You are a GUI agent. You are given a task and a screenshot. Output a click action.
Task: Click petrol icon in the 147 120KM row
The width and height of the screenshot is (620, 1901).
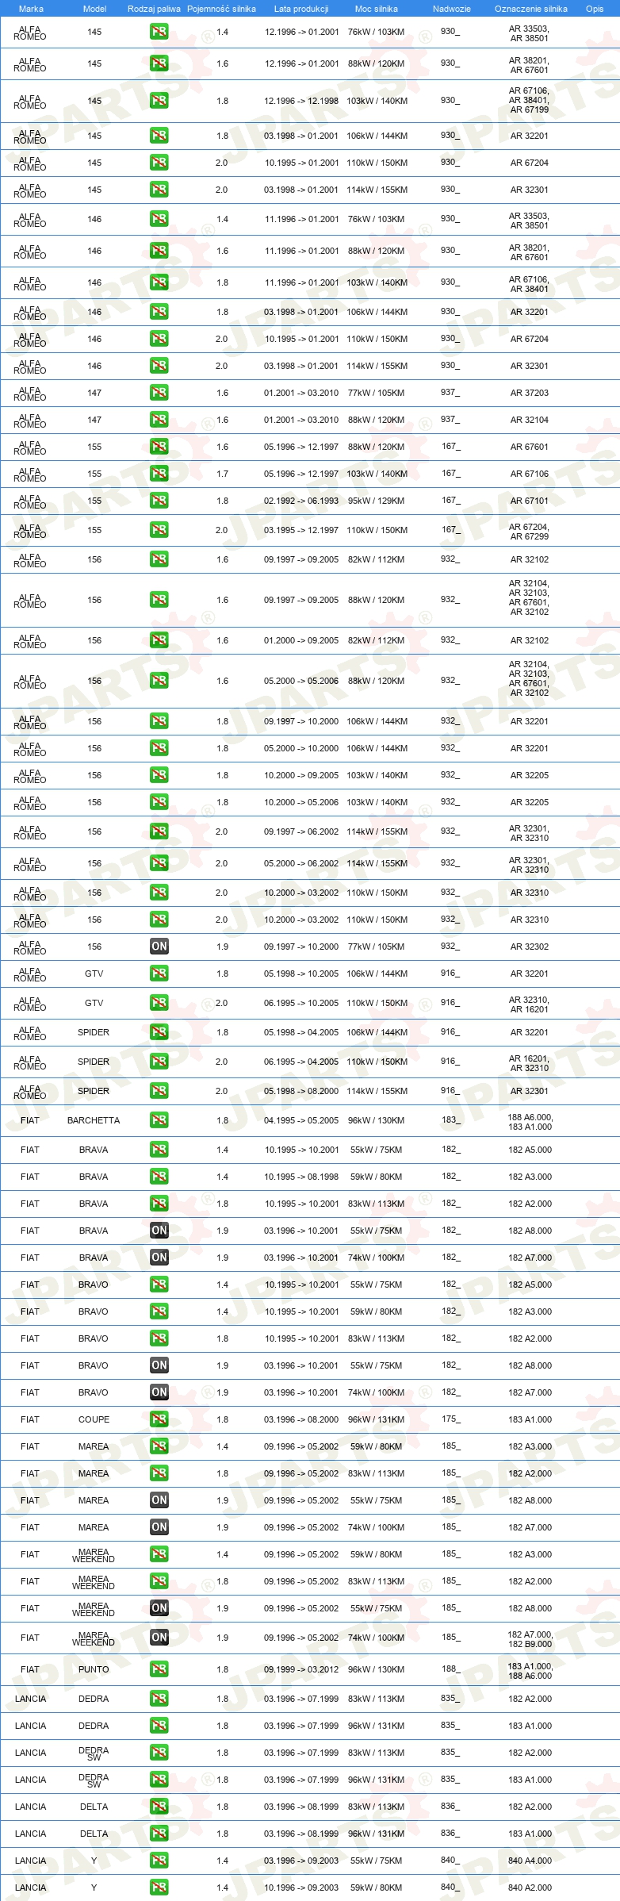159,420
